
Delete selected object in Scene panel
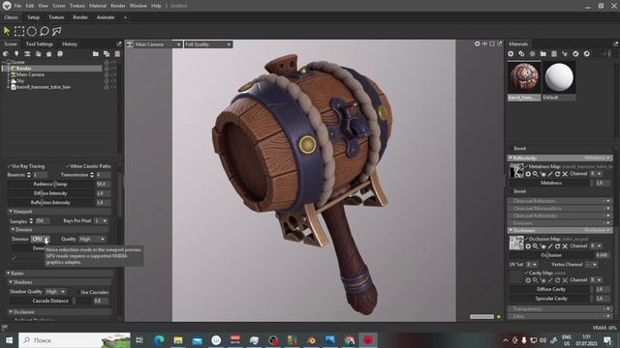pos(117,54)
